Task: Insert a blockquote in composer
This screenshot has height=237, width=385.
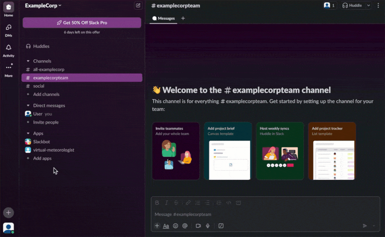Action: tap(219, 203)
